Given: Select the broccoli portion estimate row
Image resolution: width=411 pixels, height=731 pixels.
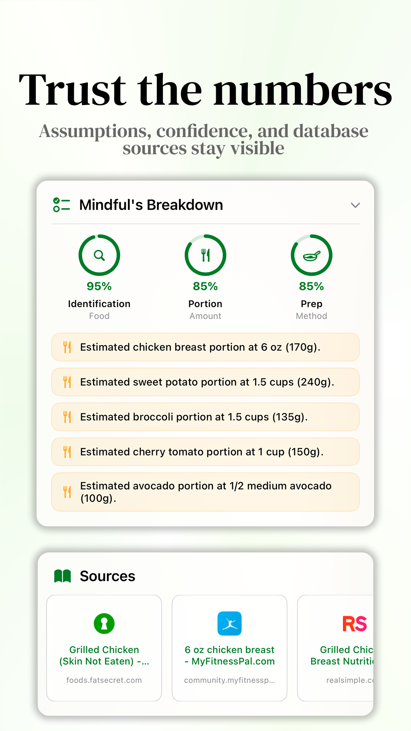Looking at the screenshot, I should tap(205, 417).
